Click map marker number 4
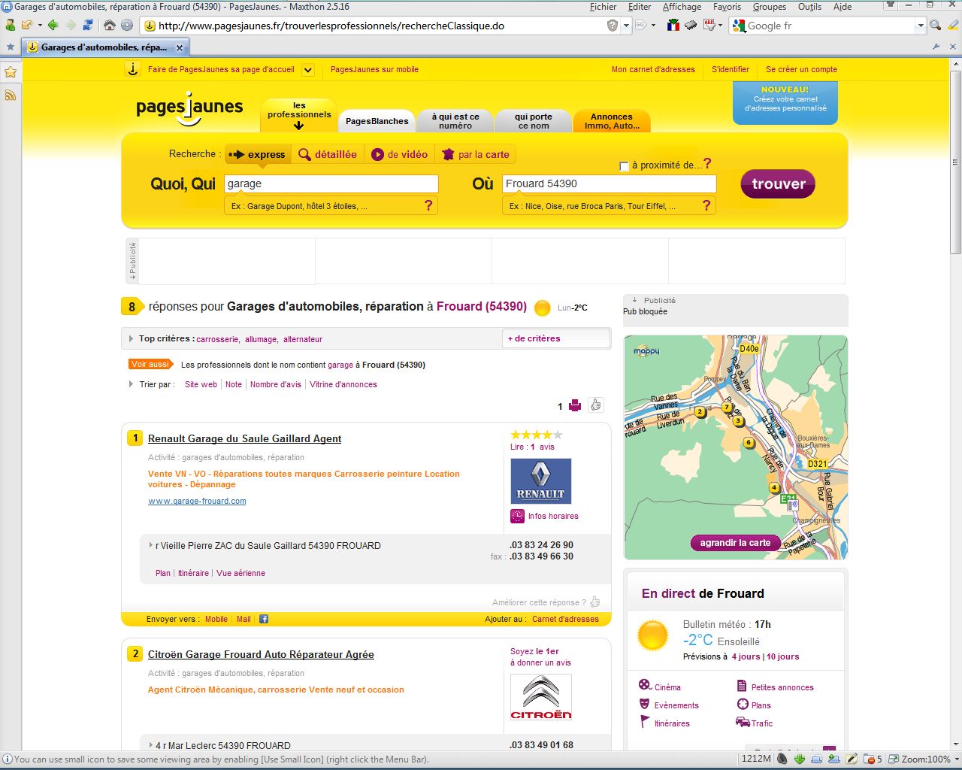The width and height of the screenshot is (962, 770). [x=774, y=487]
